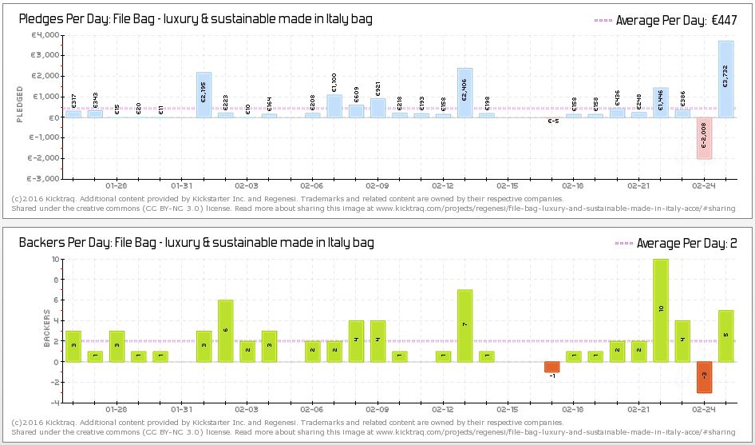
Task: Click the €15 pledge value label
Action: click(x=117, y=109)
